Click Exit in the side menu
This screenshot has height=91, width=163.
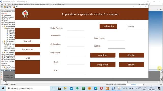click(x=28, y=58)
